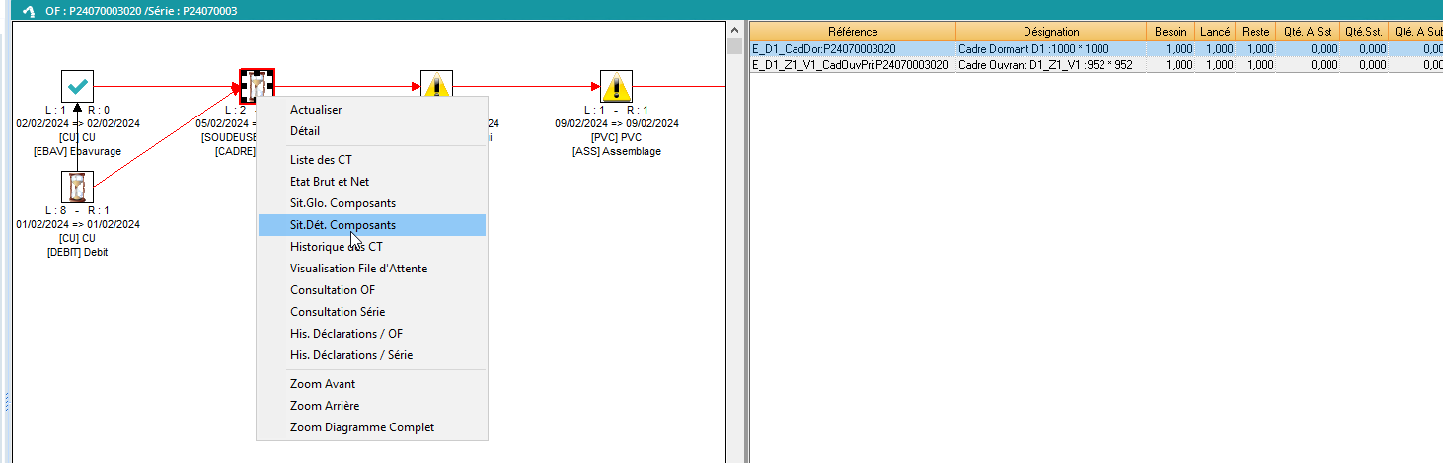Viewport: 1443px width, 463px height.
Task: Click the red-highlighted hourglass Soudeuse node
Action: point(257,86)
